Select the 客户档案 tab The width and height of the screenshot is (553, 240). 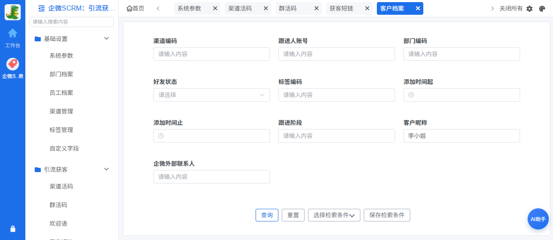(x=392, y=8)
